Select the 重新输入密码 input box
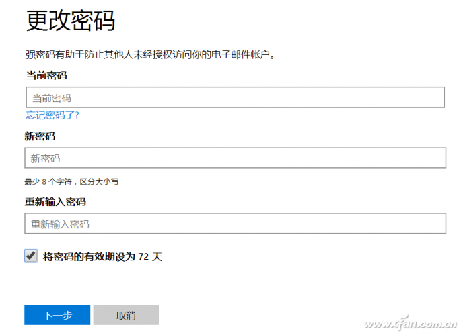 click(x=236, y=224)
